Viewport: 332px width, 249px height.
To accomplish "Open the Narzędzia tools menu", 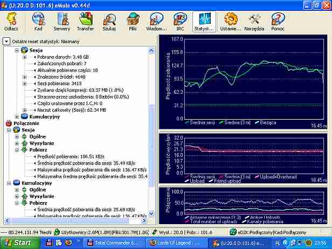I will pyautogui.click(x=254, y=22).
